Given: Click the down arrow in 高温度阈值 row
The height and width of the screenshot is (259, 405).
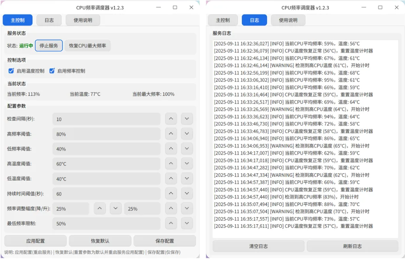Looking at the screenshot, I should coord(187,163).
